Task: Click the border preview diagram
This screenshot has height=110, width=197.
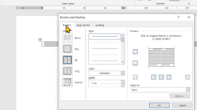Action: point(161,57)
